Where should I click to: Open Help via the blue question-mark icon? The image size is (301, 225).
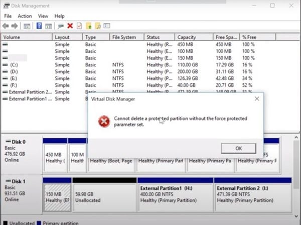pyautogui.click(x=39, y=26)
